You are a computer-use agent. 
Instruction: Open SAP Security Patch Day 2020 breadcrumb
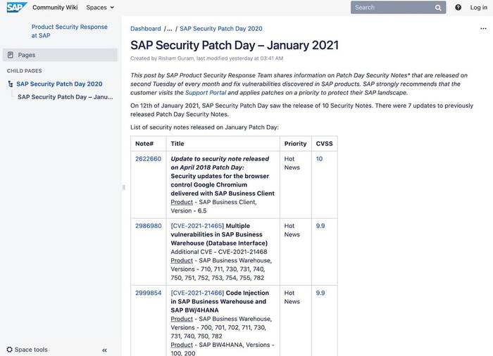click(221, 29)
